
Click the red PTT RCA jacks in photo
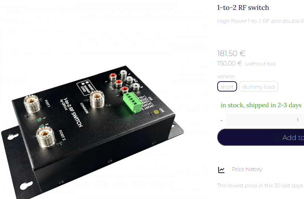[x=119, y=83]
